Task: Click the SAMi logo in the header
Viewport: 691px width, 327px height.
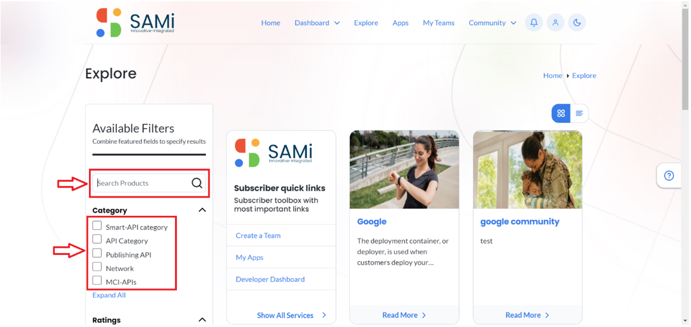Action: [x=135, y=23]
